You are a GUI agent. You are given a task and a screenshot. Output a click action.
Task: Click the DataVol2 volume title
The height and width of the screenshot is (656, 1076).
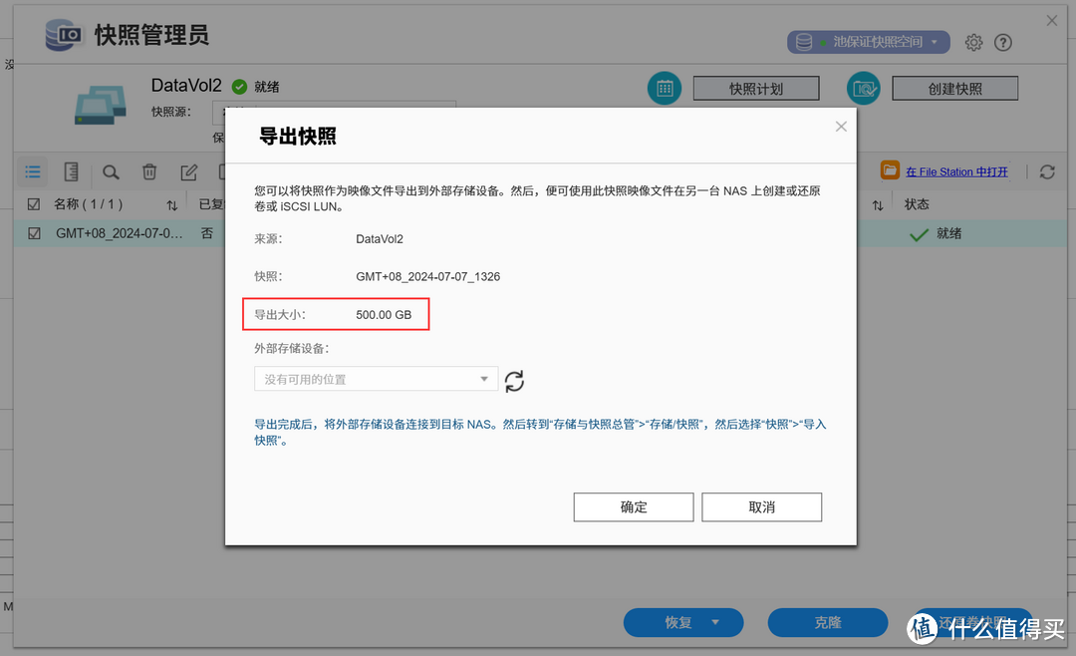[186, 85]
